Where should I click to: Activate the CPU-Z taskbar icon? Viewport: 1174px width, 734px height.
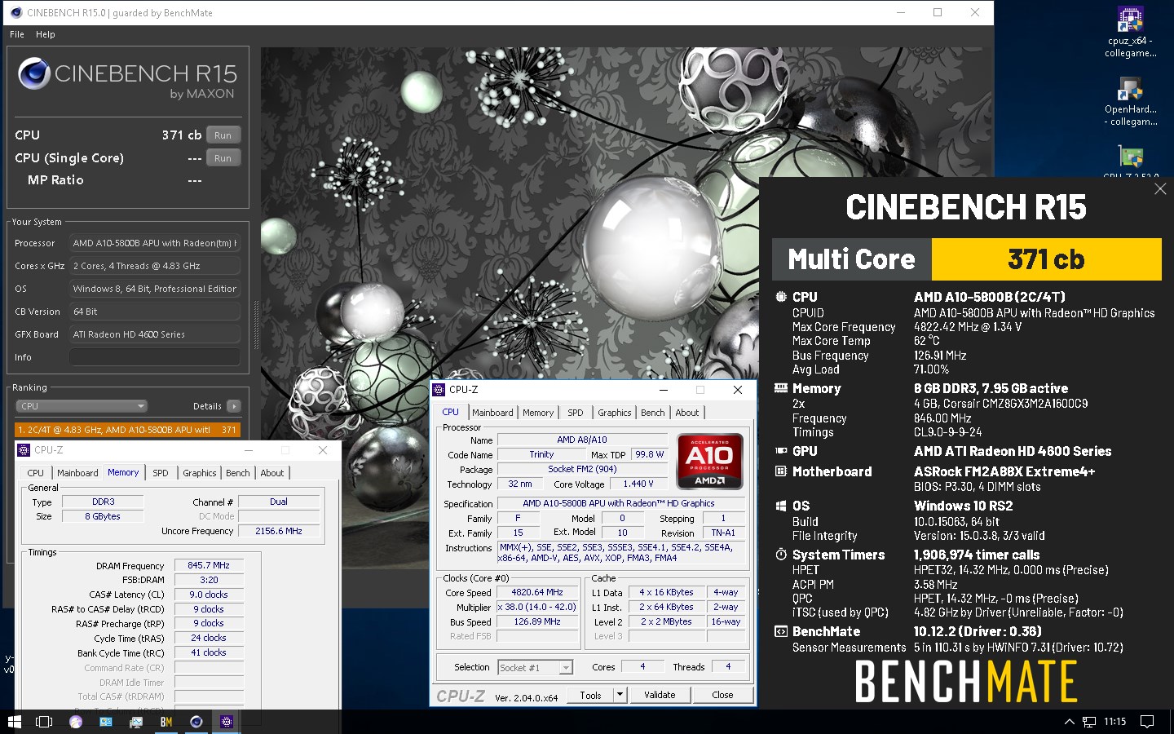pyautogui.click(x=227, y=722)
